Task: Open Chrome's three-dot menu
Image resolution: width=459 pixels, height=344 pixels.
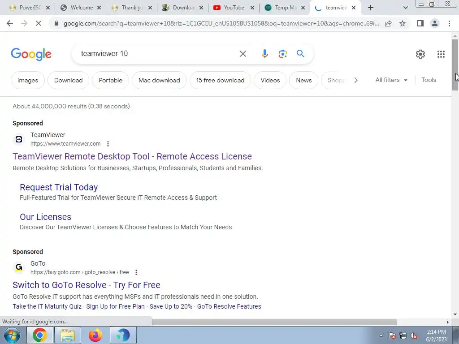Action: pos(449,23)
